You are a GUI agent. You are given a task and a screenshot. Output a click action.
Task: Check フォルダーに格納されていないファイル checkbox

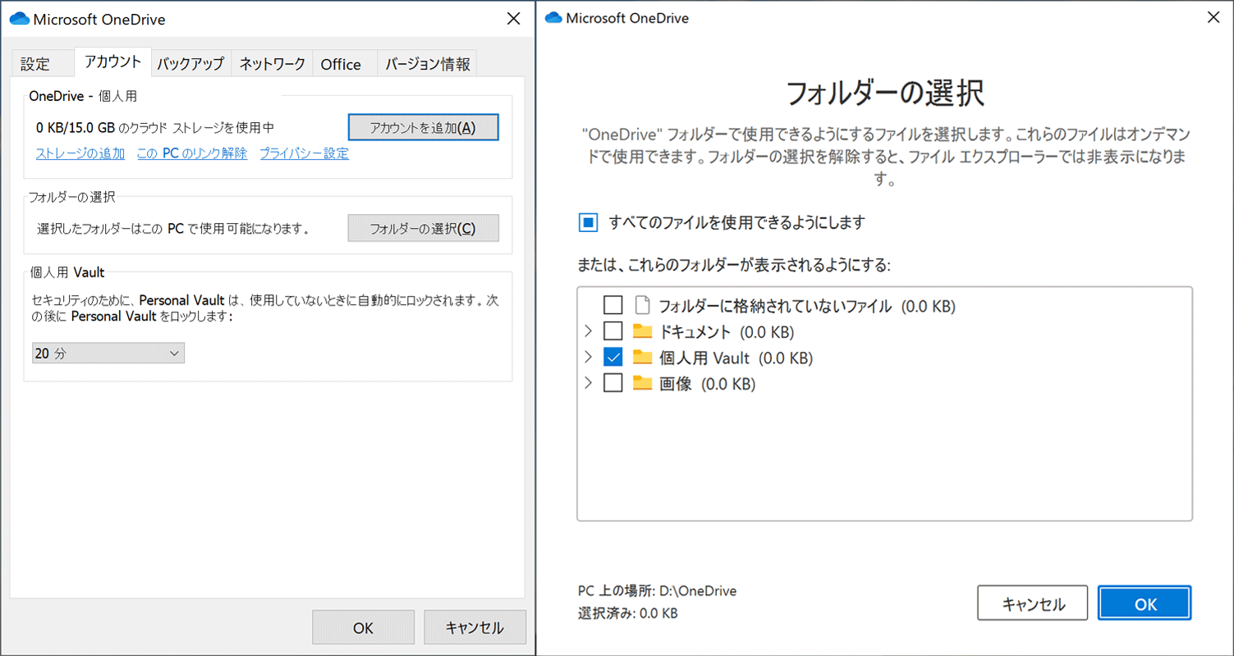[x=613, y=306]
